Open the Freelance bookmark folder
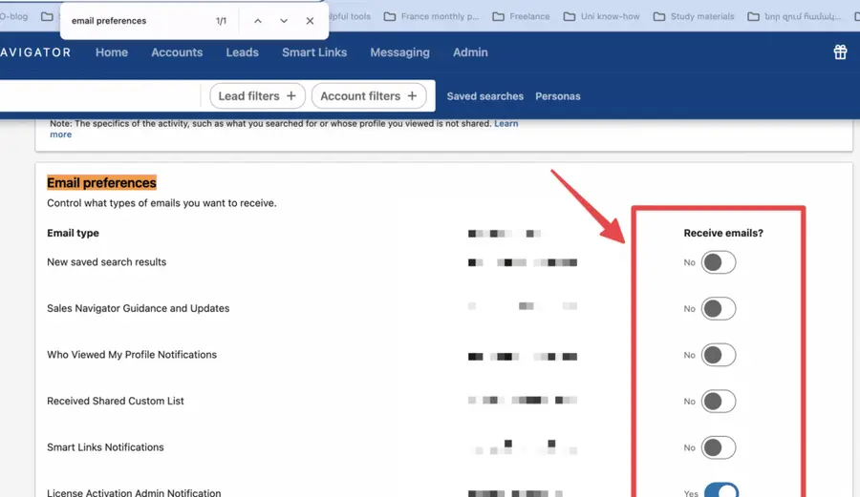860x497 pixels. tap(521, 16)
